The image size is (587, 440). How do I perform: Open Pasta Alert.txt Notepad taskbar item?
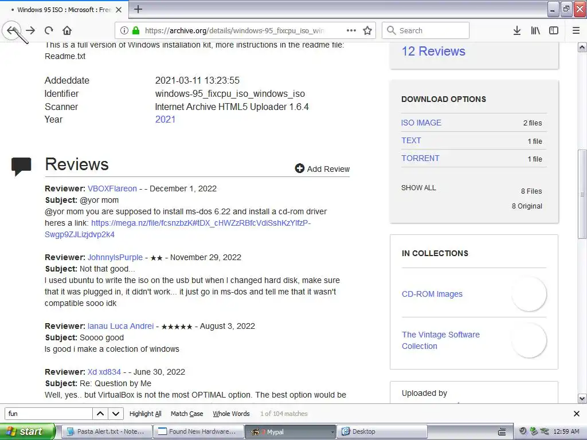coord(106,431)
